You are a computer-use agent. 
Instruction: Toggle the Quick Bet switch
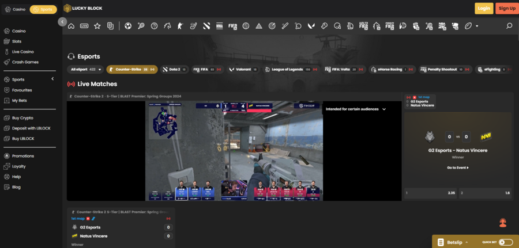tap(505, 242)
